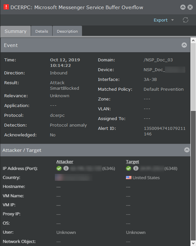Select the Alert ID value 1350094741079211146
Image resolution: width=196 pixels, height=246 pixels.
click(165, 131)
